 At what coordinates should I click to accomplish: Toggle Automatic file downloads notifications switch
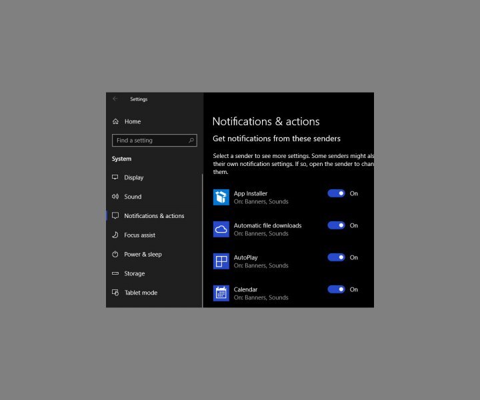pos(337,225)
